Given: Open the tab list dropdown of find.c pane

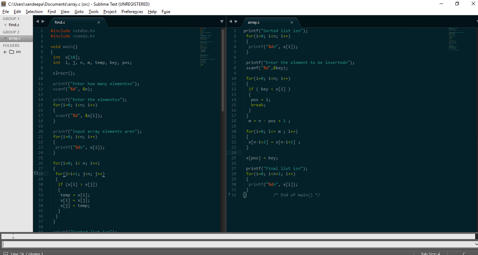Looking at the screenshot, I should 222,22.
